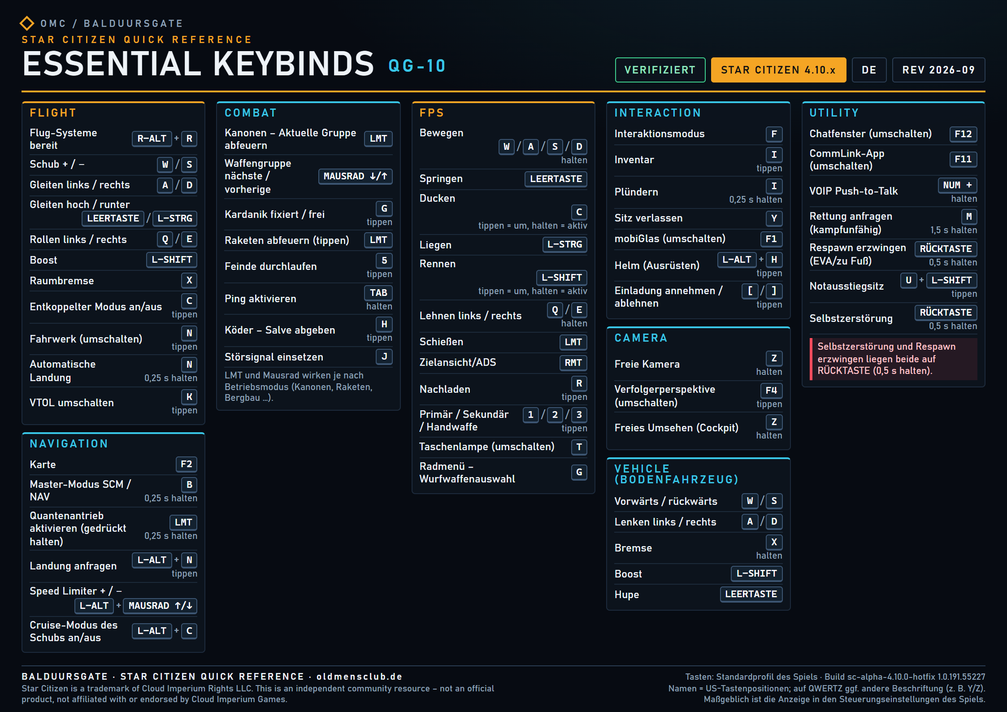Click the QG-10 code beside the title

(417, 66)
